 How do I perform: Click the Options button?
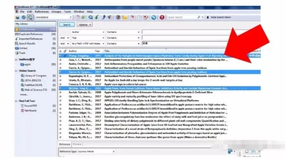pos(84,25)
